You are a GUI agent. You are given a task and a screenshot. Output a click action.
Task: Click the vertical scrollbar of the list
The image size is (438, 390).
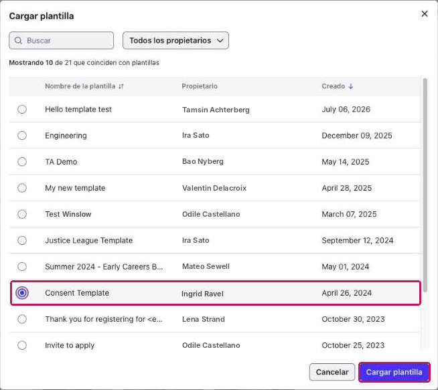tap(425, 185)
